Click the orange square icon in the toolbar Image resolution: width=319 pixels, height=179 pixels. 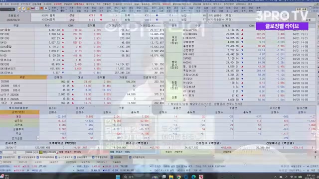tap(41, 8)
